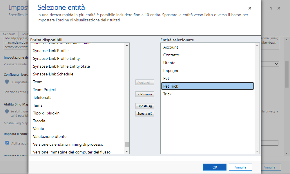Click the Aggiungi button
The image size is (290, 174).
click(x=144, y=82)
